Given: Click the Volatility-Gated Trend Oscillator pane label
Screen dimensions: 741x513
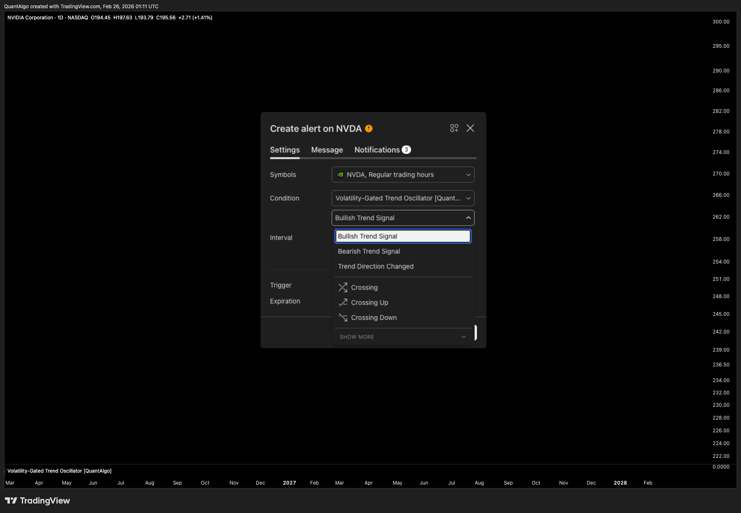Looking at the screenshot, I should click(x=59, y=471).
